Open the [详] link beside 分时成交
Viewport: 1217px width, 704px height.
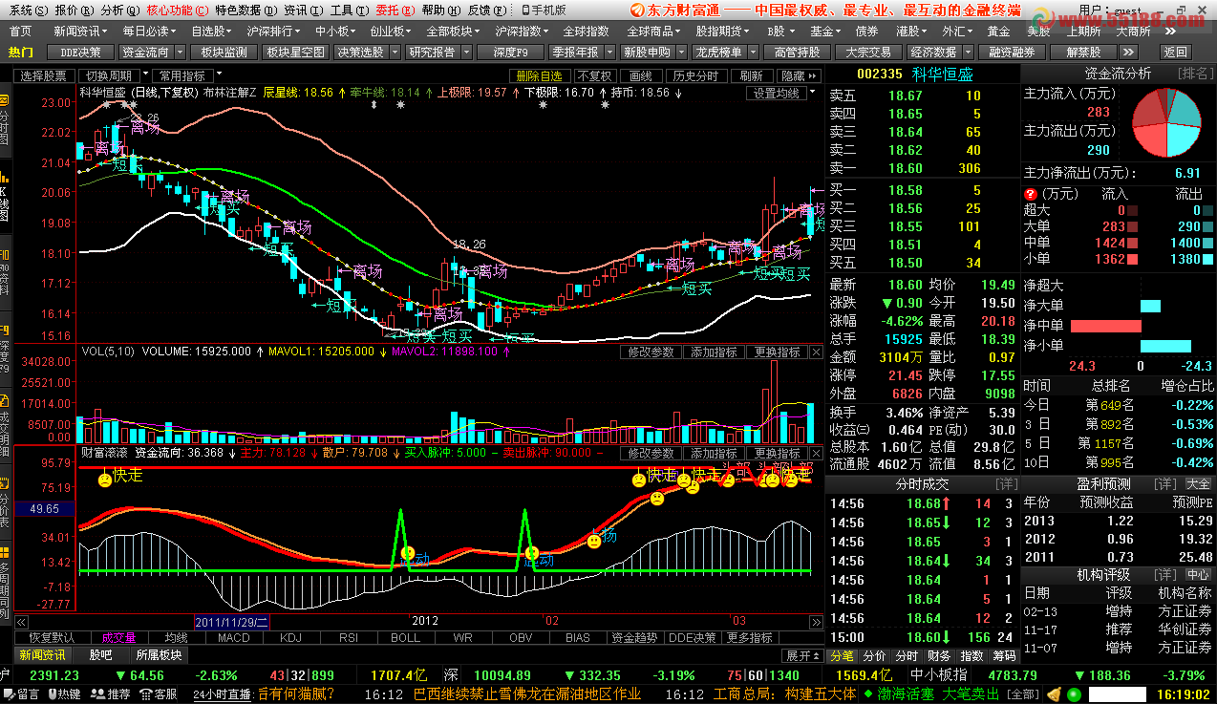pos(1007,483)
